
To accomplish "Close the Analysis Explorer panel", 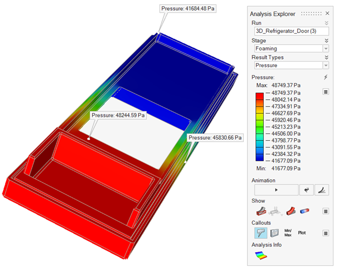I will pos(327,13).
